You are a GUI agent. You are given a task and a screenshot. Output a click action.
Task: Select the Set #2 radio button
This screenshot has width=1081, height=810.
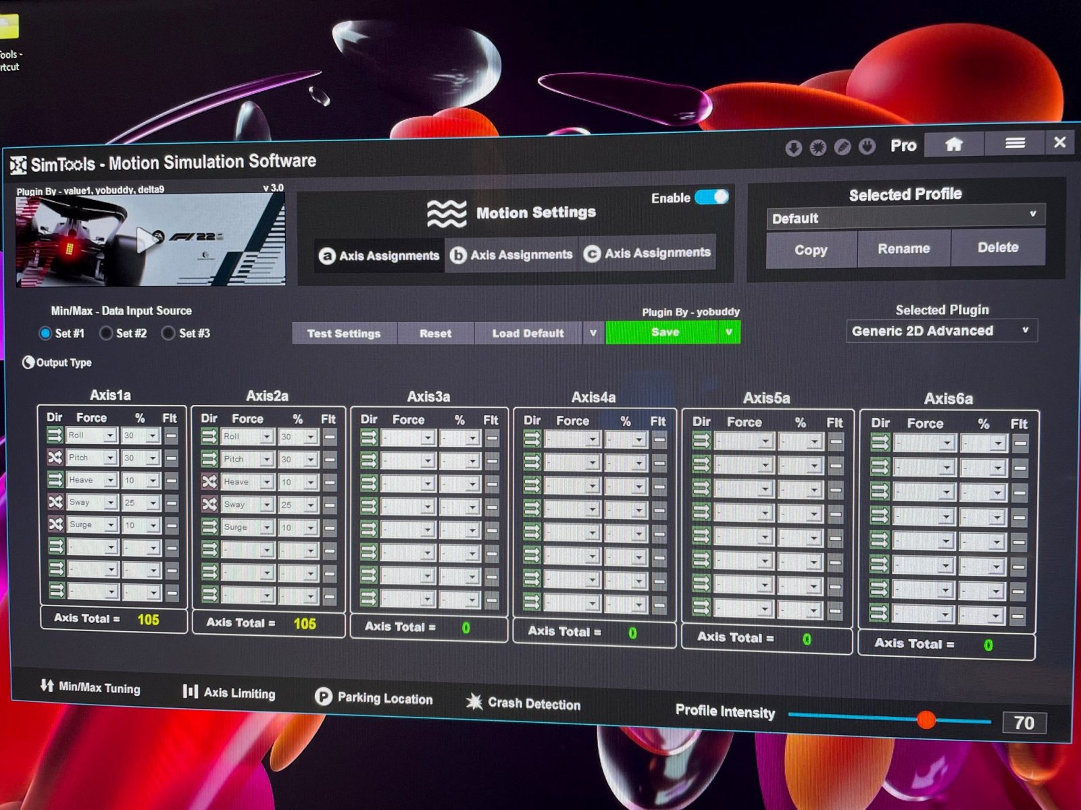(106, 333)
